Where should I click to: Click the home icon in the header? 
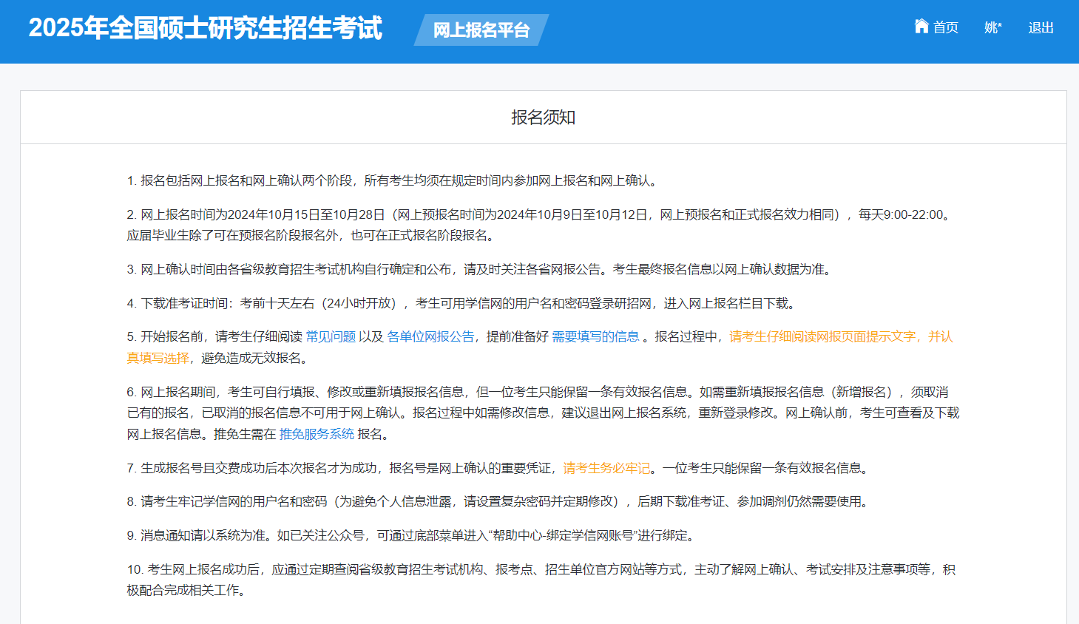point(921,27)
